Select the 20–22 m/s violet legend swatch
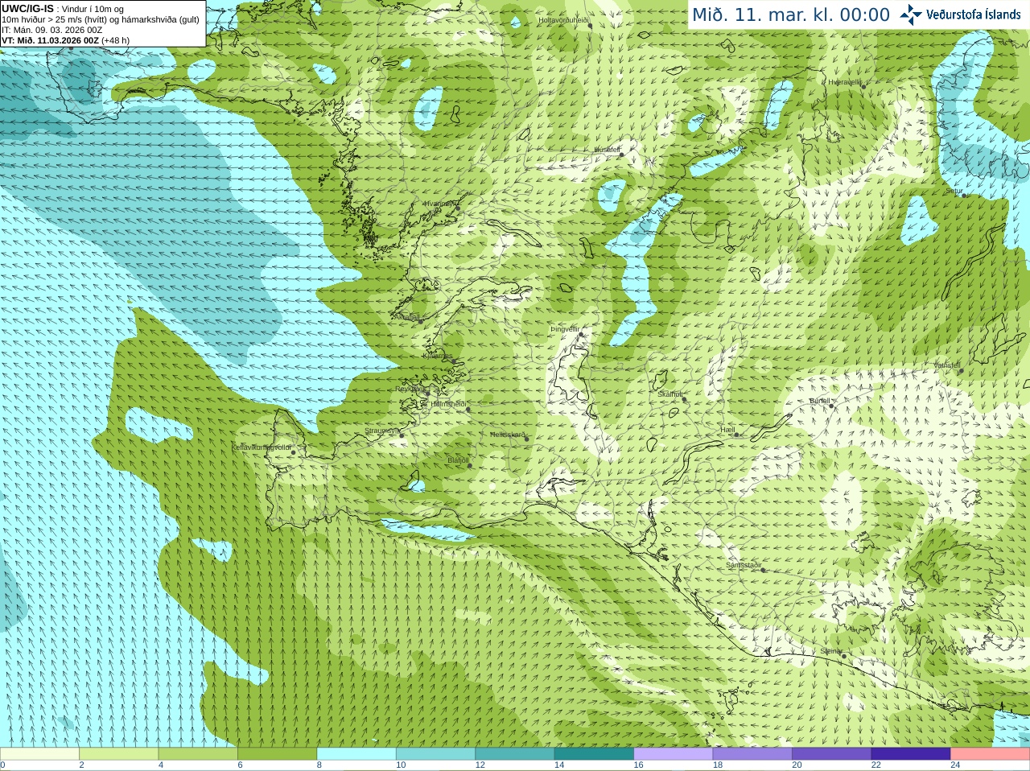This screenshot has width=1030, height=771. [832, 754]
